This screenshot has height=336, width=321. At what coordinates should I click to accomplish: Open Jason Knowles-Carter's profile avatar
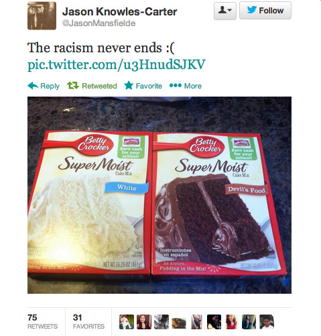[x=42, y=15]
